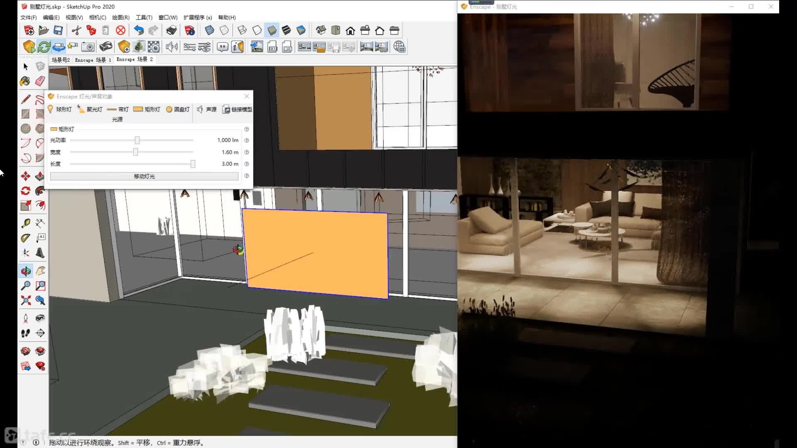Adjust the 宽度 width slider handle

(x=135, y=152)
